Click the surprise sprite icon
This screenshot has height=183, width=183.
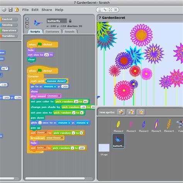141,112
